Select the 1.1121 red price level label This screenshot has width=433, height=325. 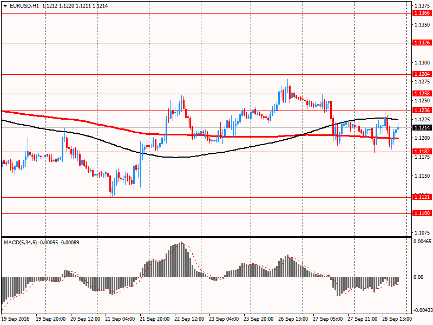pos(422,197)
